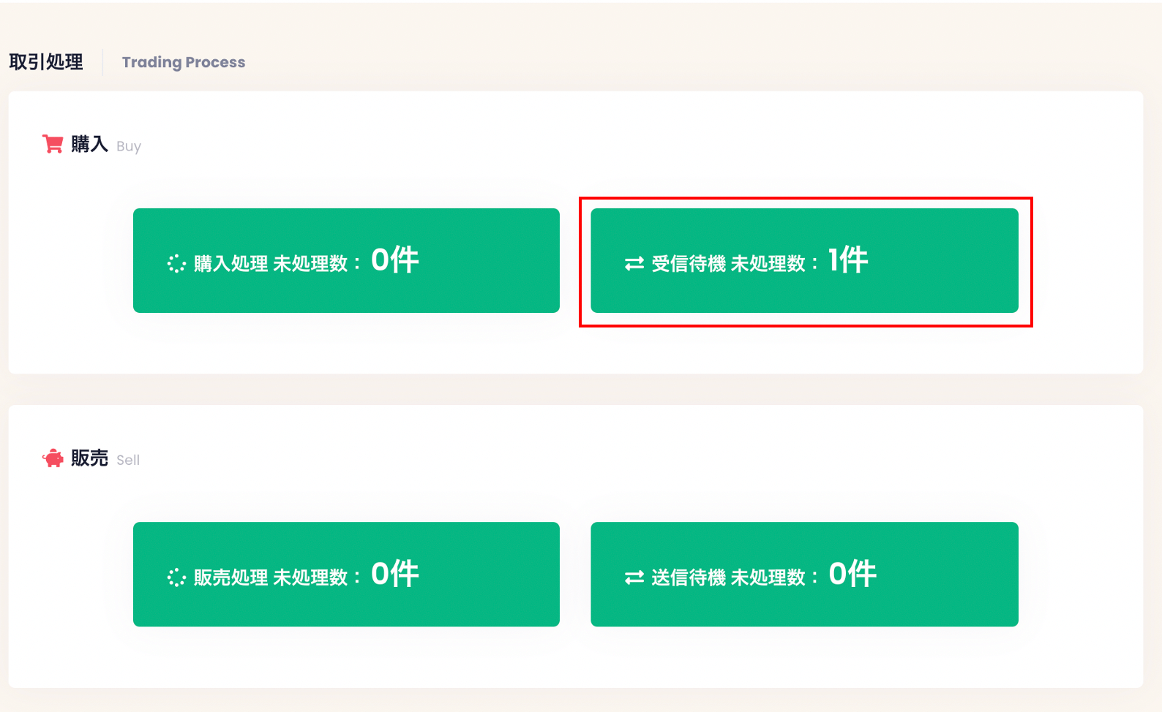Click the Trading Process subtitle text

[184, 62]
